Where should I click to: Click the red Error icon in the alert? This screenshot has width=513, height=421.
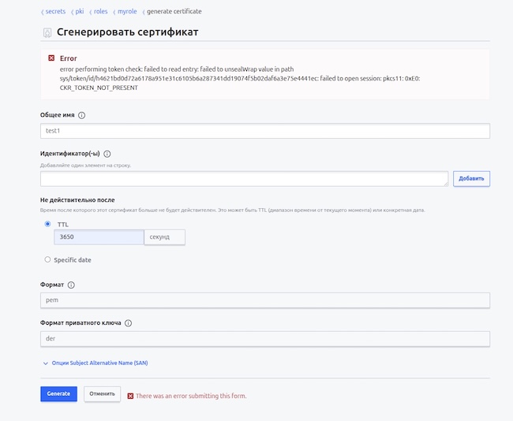coord(51,58)
